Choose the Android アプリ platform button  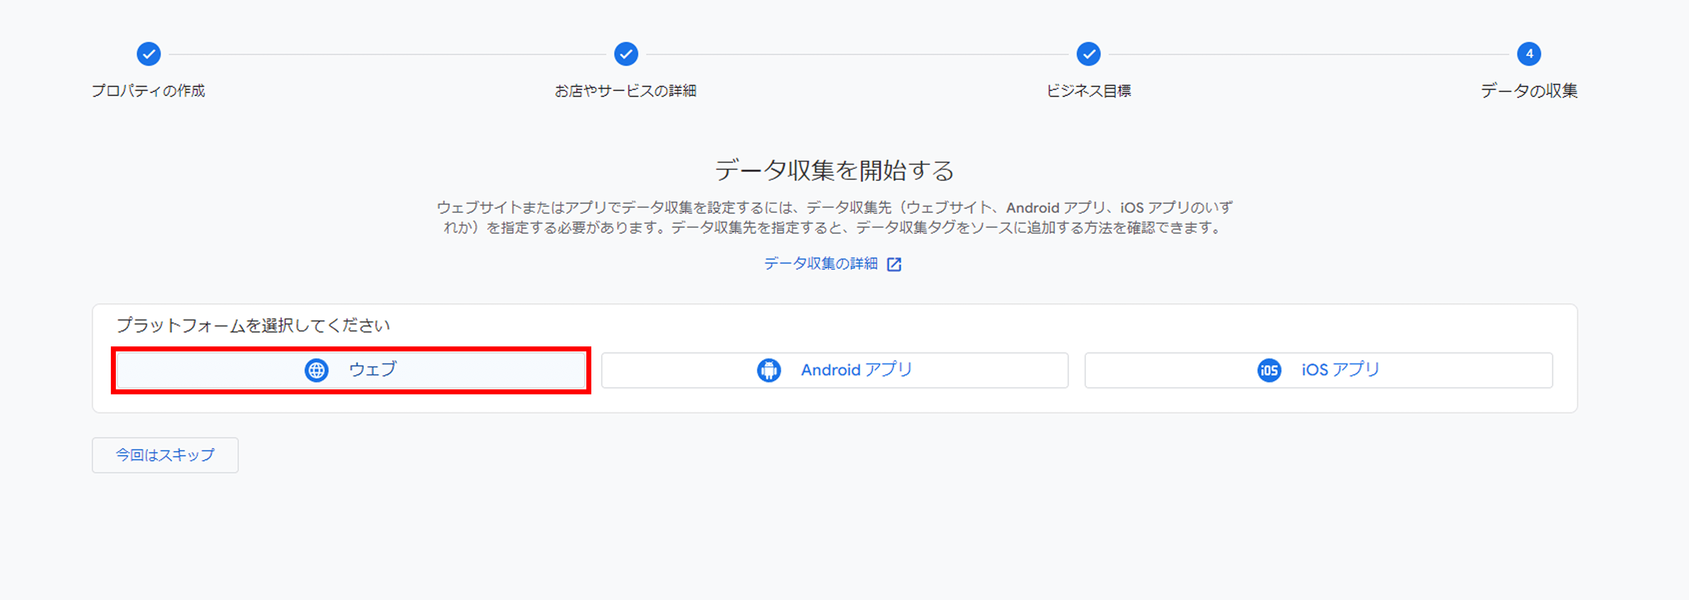pos(835,370)
